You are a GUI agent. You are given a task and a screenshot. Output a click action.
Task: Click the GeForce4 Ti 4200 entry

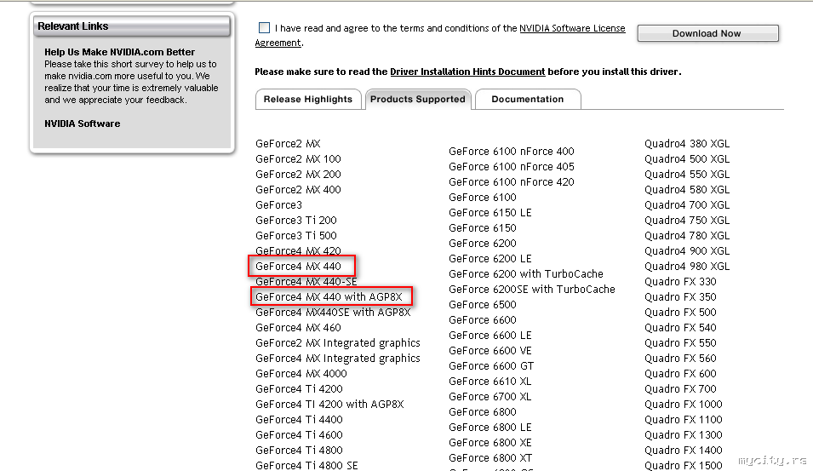[299, 388]
